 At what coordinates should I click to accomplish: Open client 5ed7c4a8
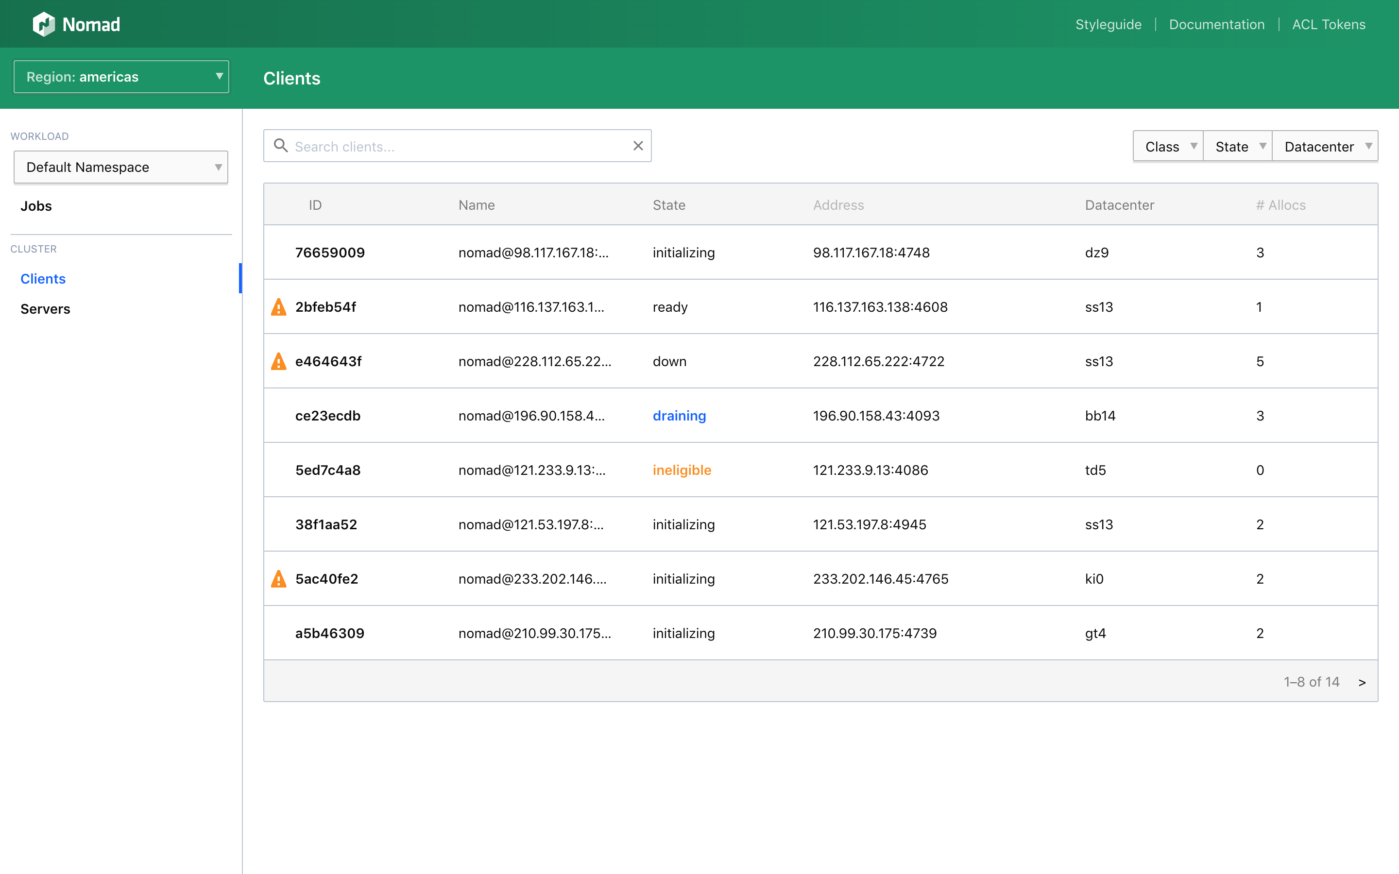pos(328,470)
